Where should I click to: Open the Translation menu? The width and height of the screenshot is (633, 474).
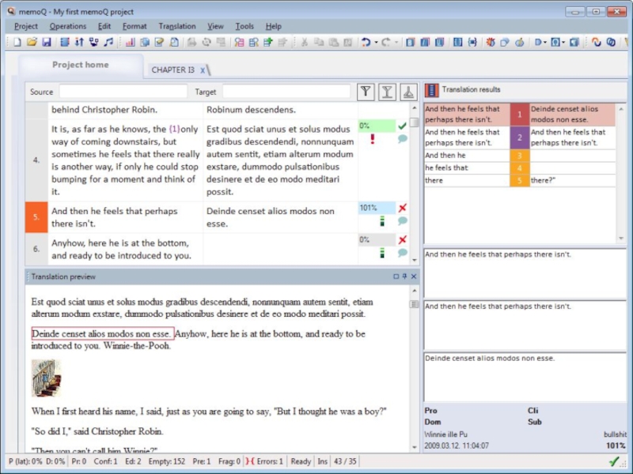point(177,26)
